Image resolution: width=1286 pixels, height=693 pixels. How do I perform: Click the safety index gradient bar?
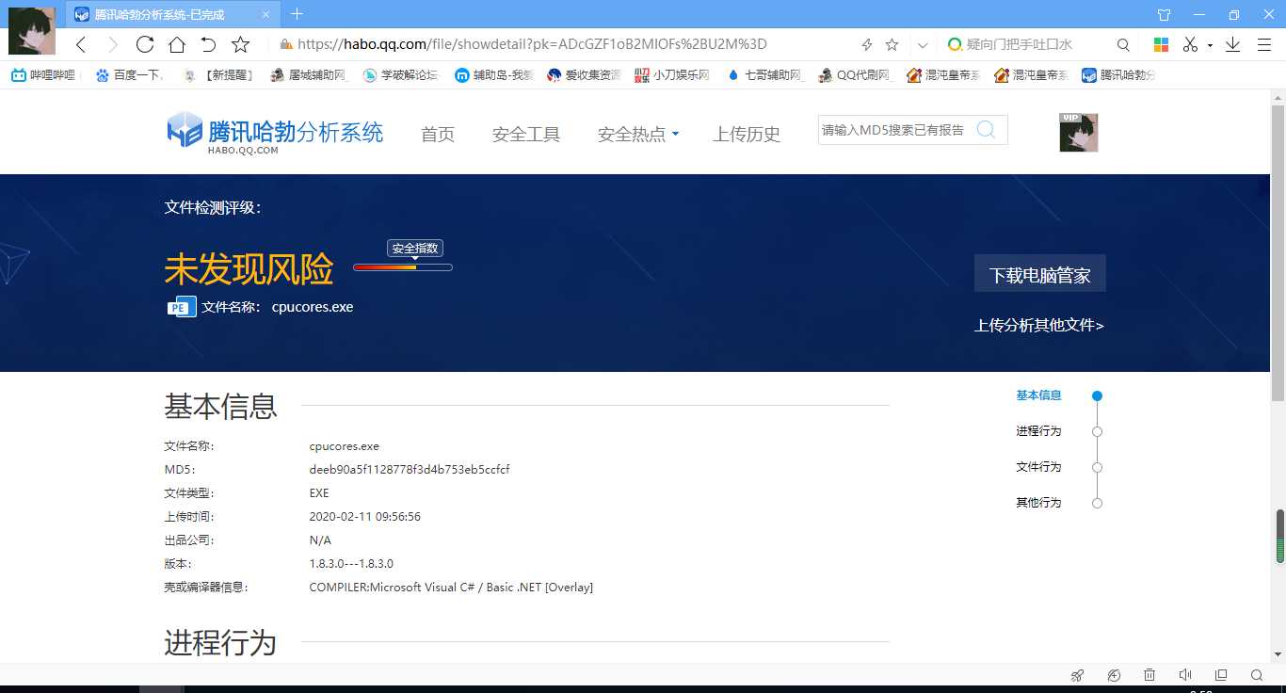click(403, 267)
